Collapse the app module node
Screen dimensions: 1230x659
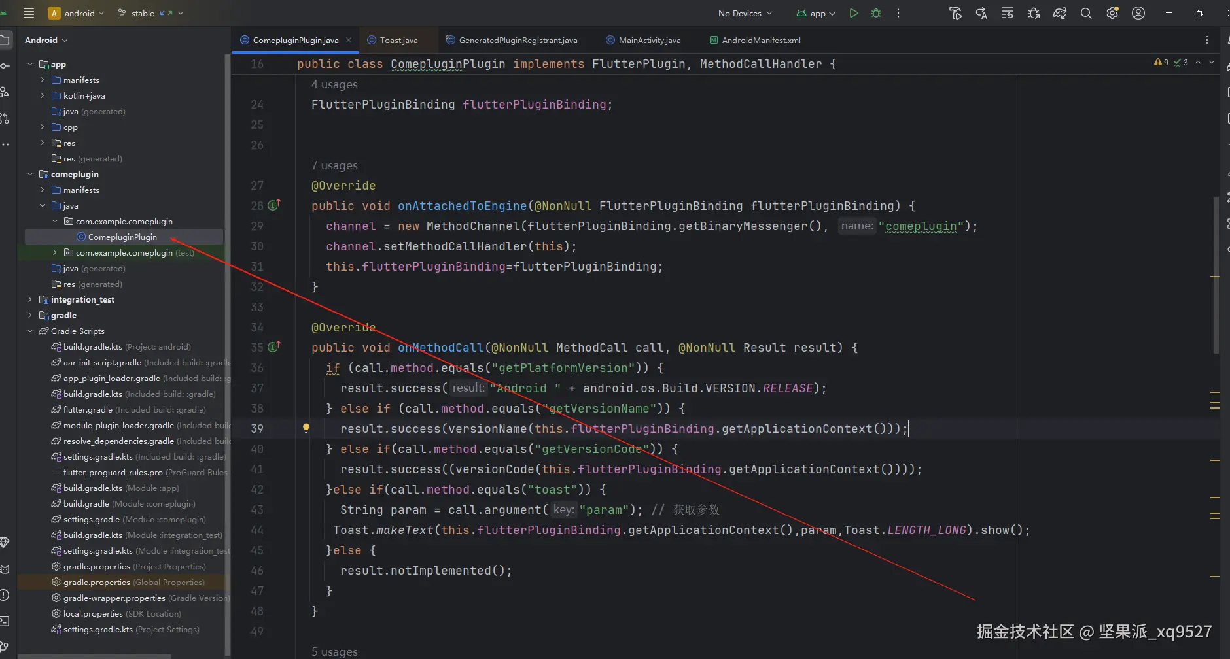coord(30,64)
